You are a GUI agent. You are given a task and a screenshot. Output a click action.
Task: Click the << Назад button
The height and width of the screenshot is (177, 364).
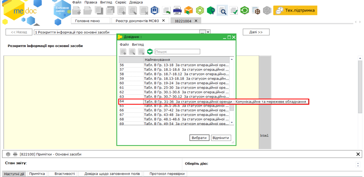pos(19,32)
